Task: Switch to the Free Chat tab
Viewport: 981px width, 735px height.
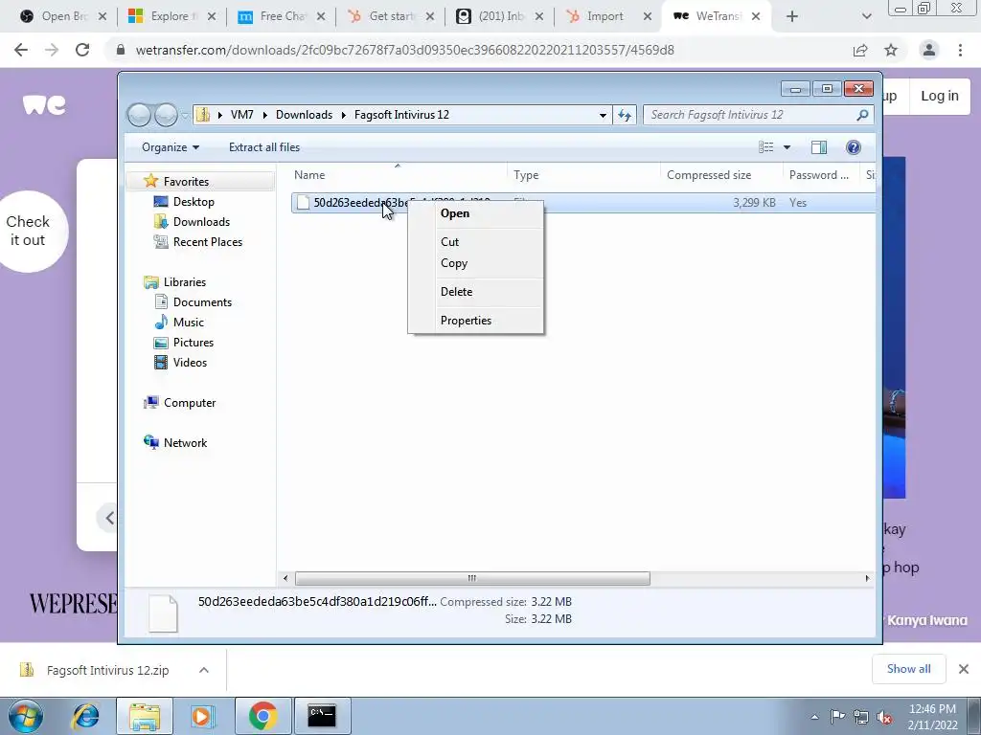Action: coord(282,16)
